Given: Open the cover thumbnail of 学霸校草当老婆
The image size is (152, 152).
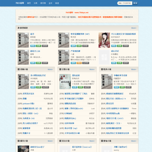Looking at the screenshot, I should coord(107,82).
